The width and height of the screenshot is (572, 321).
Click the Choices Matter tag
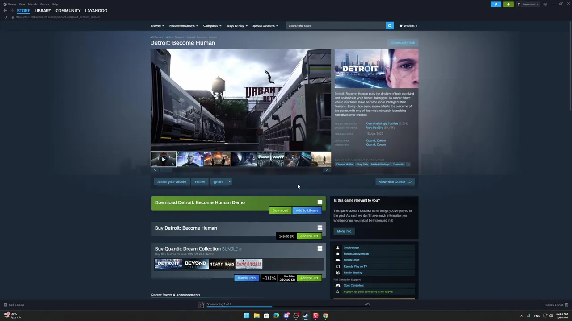coord(345,164)
